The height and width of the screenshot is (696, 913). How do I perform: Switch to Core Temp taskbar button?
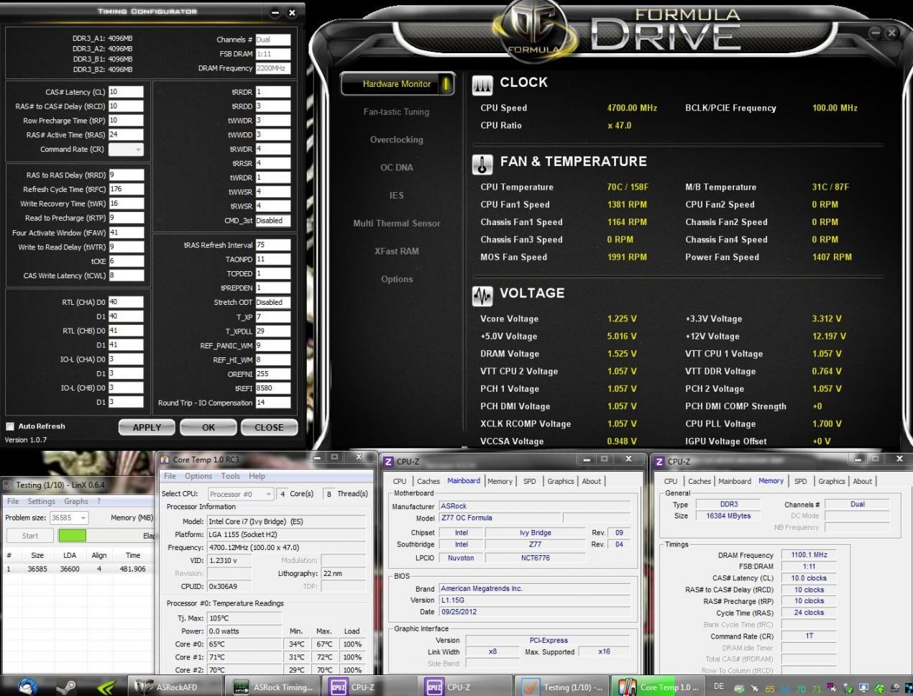pyautogui.click(x=659, y=687)
